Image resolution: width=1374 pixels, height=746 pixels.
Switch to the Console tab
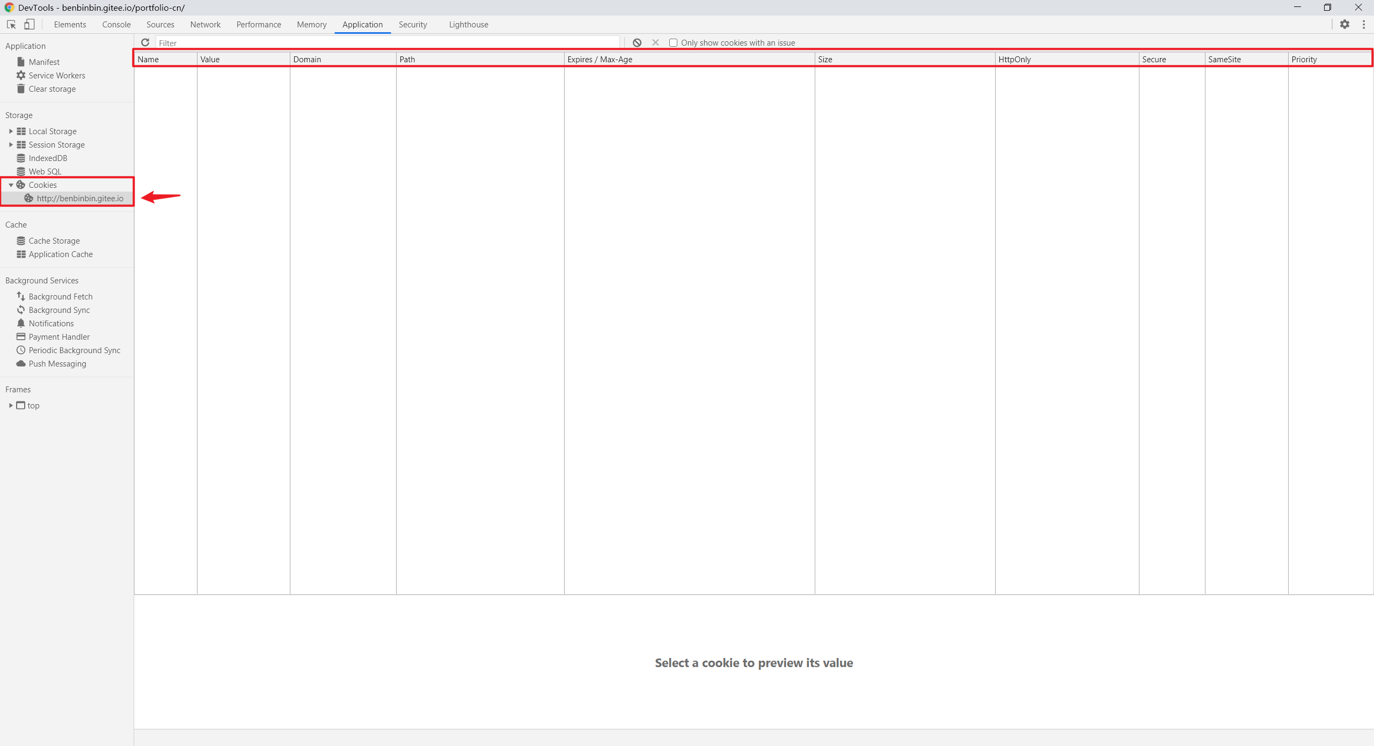click(x=116, y=25)
